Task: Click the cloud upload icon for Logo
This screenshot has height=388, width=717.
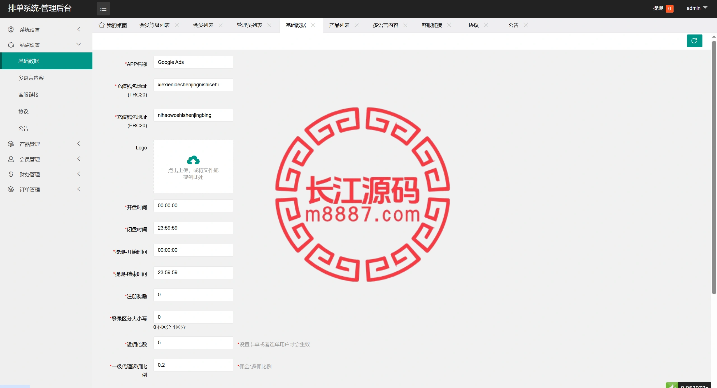Action: pyautogui.click(x=193, y=160)
